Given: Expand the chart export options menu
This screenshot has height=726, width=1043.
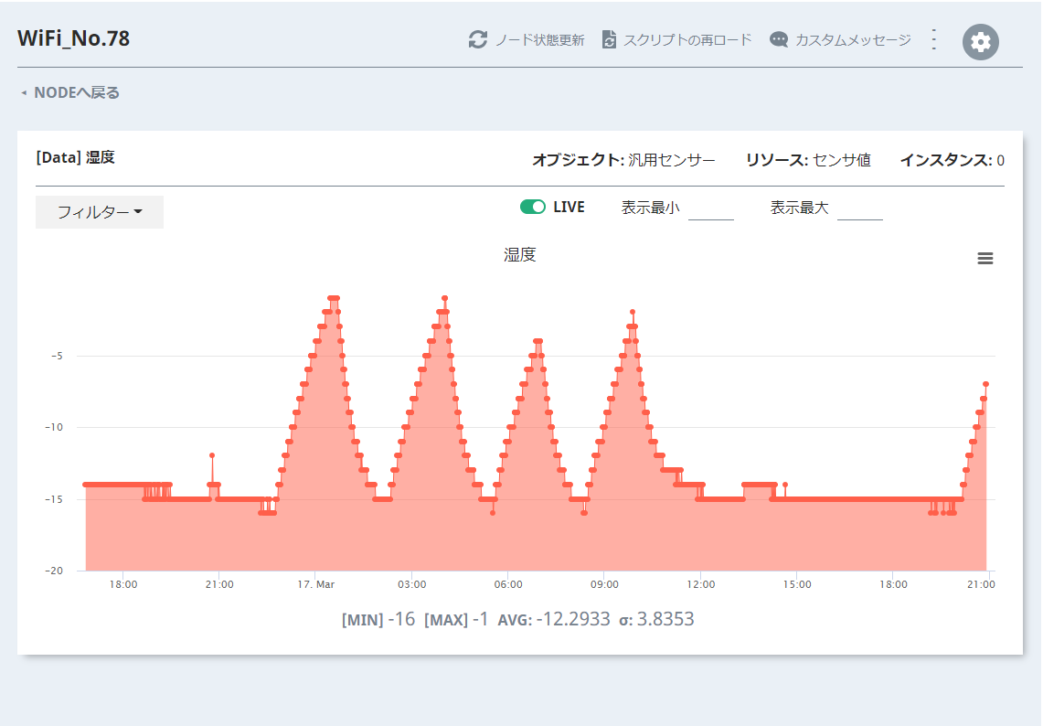Looking at the screenshot, I should 985,258.
